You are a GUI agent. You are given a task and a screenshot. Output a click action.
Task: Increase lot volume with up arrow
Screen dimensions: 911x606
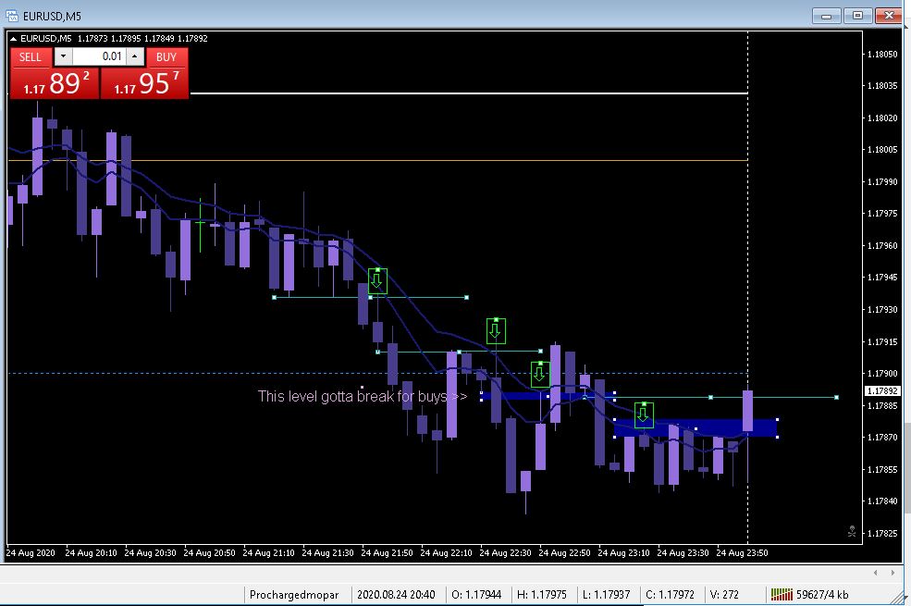tap(135, 56)
